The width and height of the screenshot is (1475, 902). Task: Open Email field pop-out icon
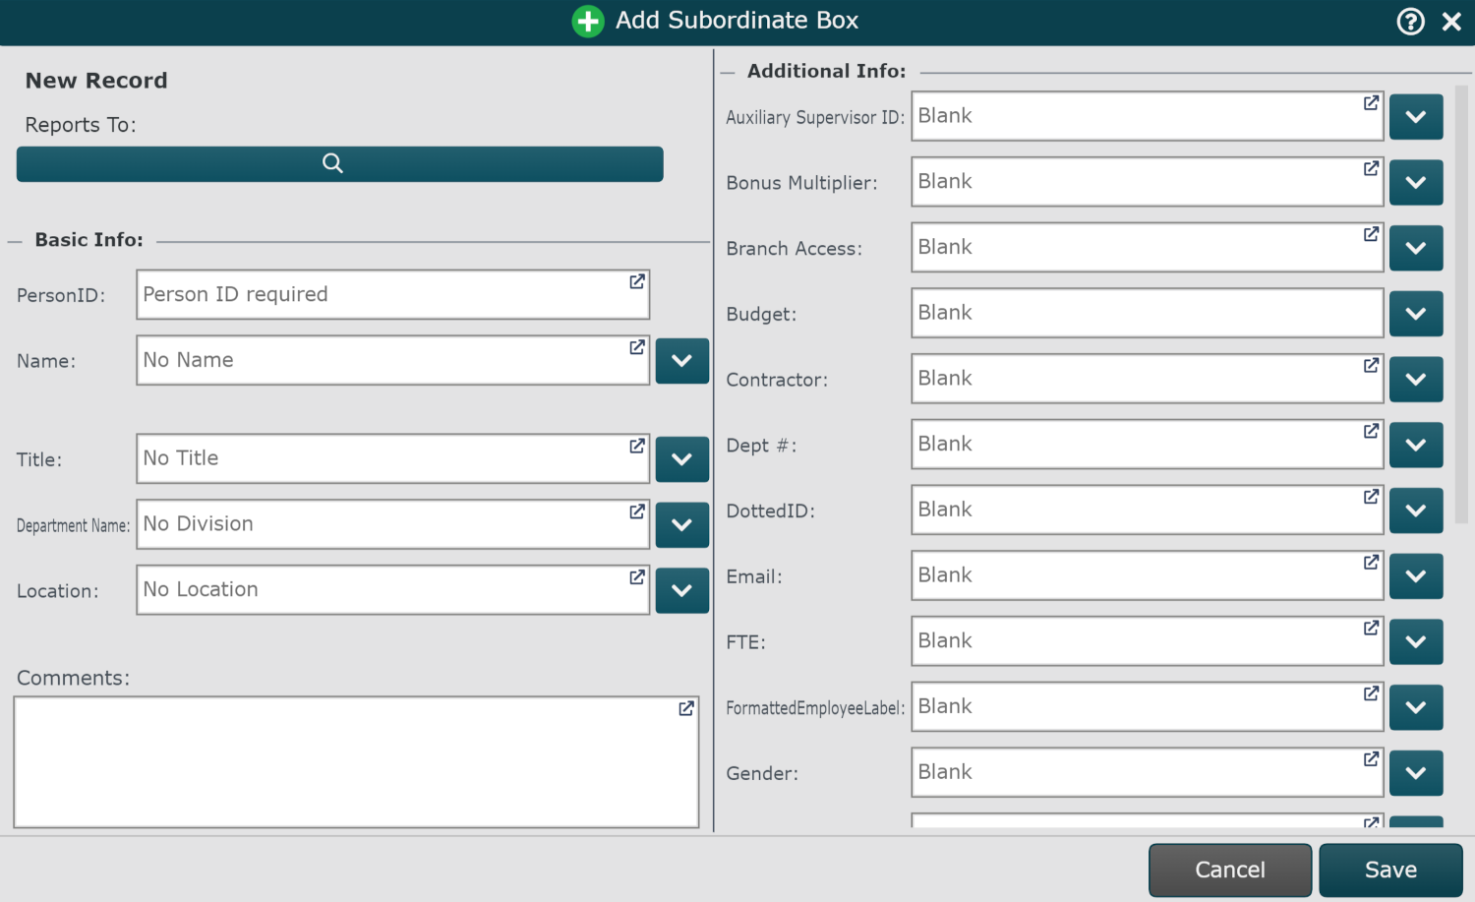(x=1371, y=563)
